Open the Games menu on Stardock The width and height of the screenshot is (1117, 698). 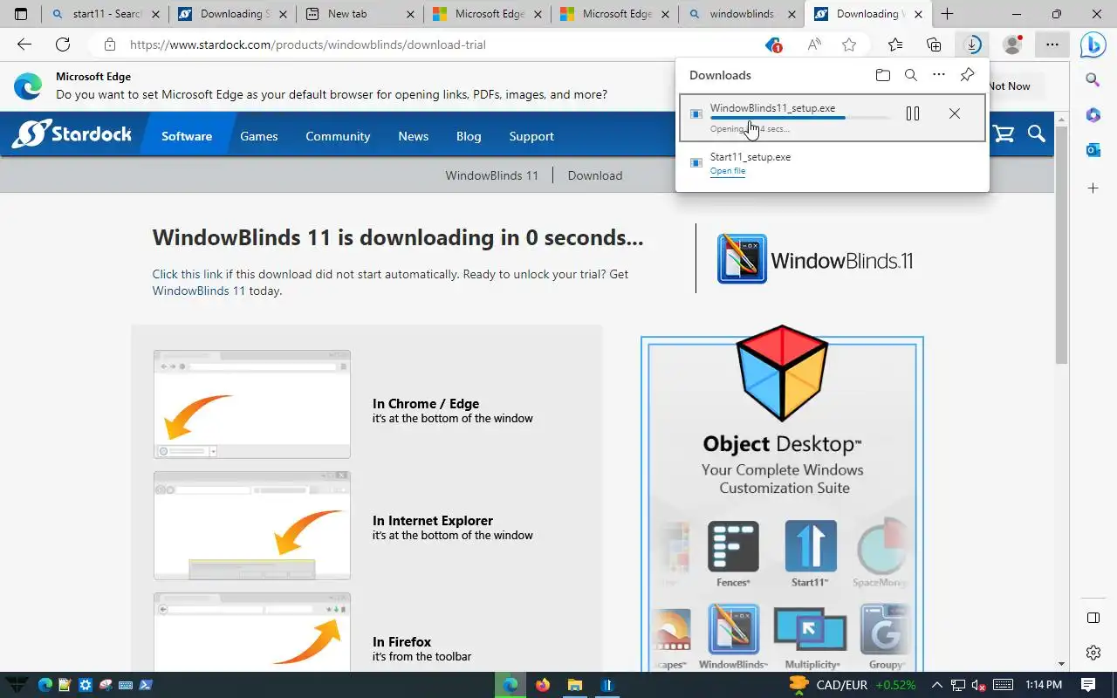pos(259,136)
